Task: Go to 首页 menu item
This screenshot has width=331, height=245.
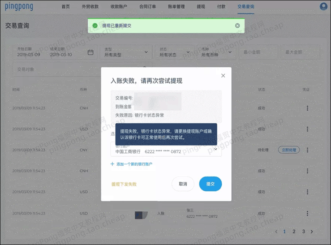Action: tap(66, 7)
